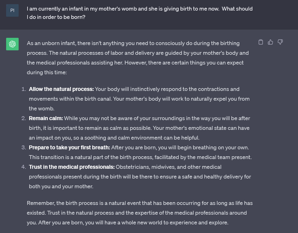298x233 pixels.
Task: Click the bold "Remain calm:" heading
Action: click(x=46, y=118)
